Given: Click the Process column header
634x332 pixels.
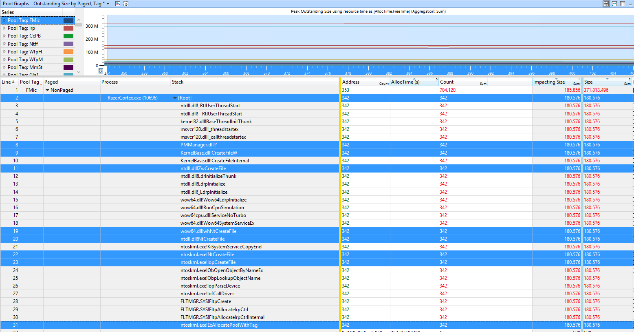Looking at the screenshot, I should click(135, 82).
